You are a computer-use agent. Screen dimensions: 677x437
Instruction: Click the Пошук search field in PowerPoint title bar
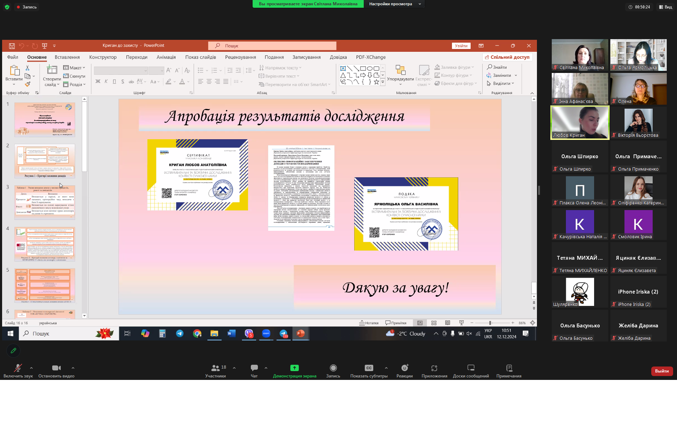click(272, 46)
